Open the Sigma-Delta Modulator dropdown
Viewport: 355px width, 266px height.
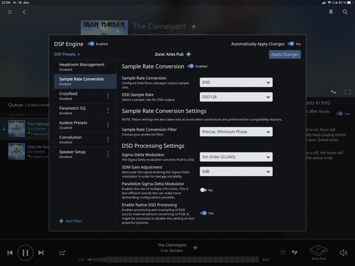pyautogui.click(x=236, y=157)
